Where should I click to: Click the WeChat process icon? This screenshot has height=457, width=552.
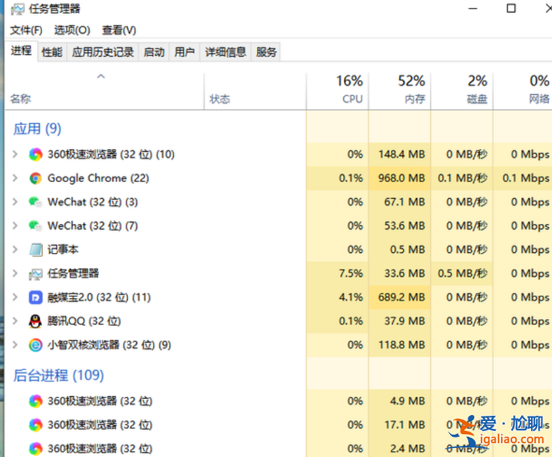click(x=35, y=202)
